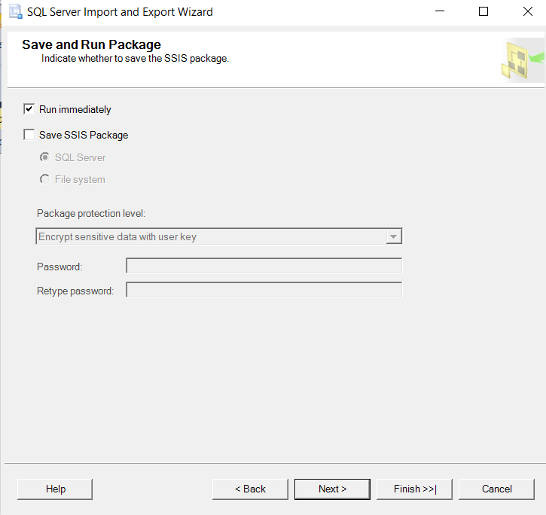Focus the Retype password field
The width and height of the screenshot is (546, 515).
(264, 291)
